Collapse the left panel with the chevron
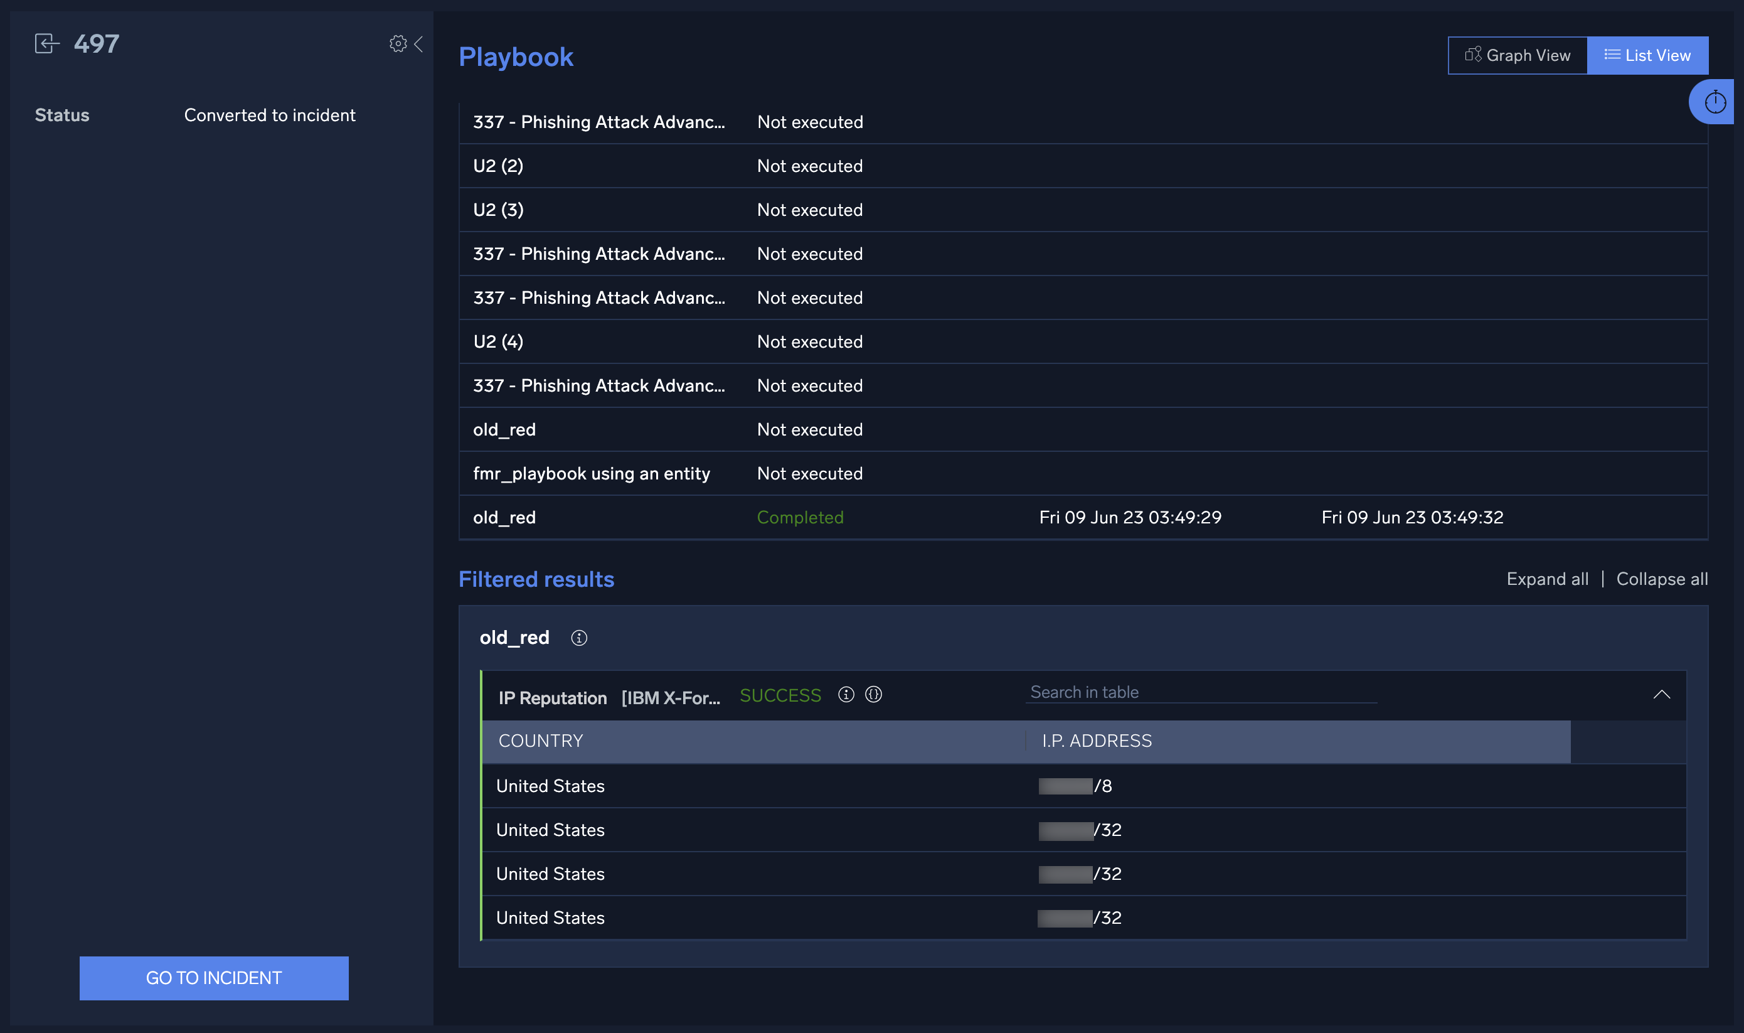Viewport: 1744px width, 1033px height. pos(419,44)
